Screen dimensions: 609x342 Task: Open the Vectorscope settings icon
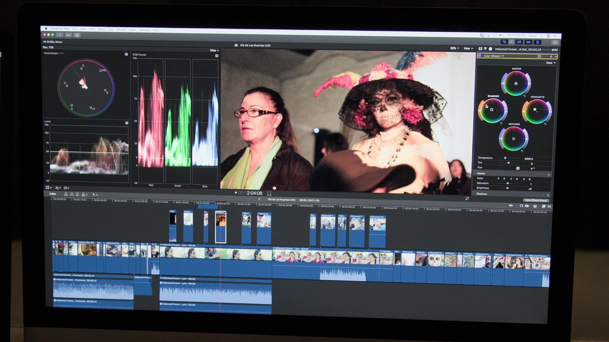(127, 54)
